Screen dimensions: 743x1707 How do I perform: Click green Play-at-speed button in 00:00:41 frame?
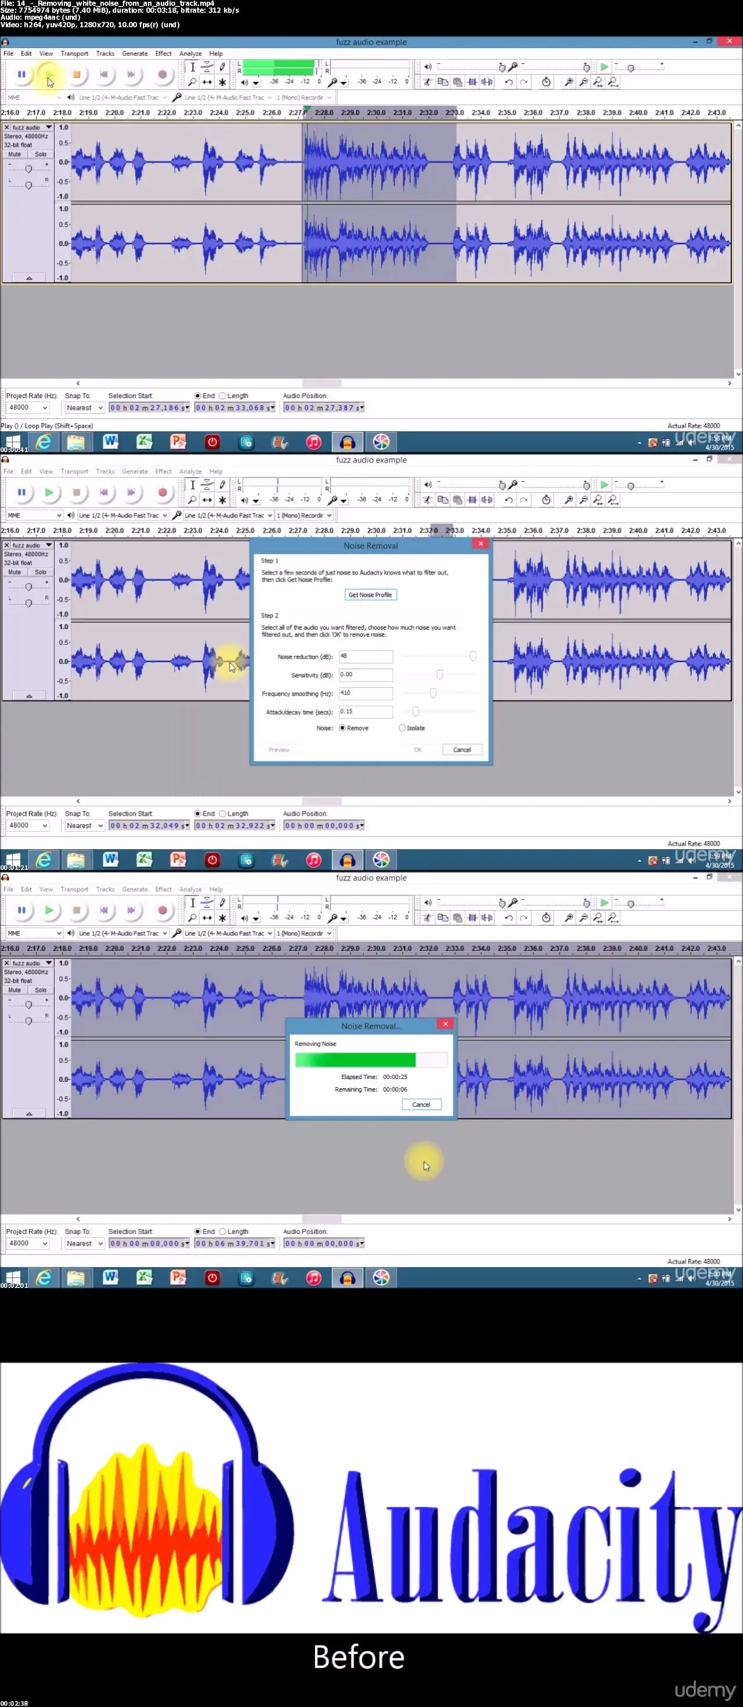pyautogui.click(x=604, y=67)
